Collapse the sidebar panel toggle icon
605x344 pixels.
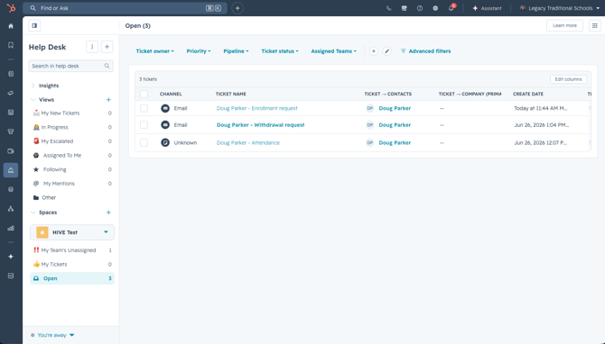(34, 26)
